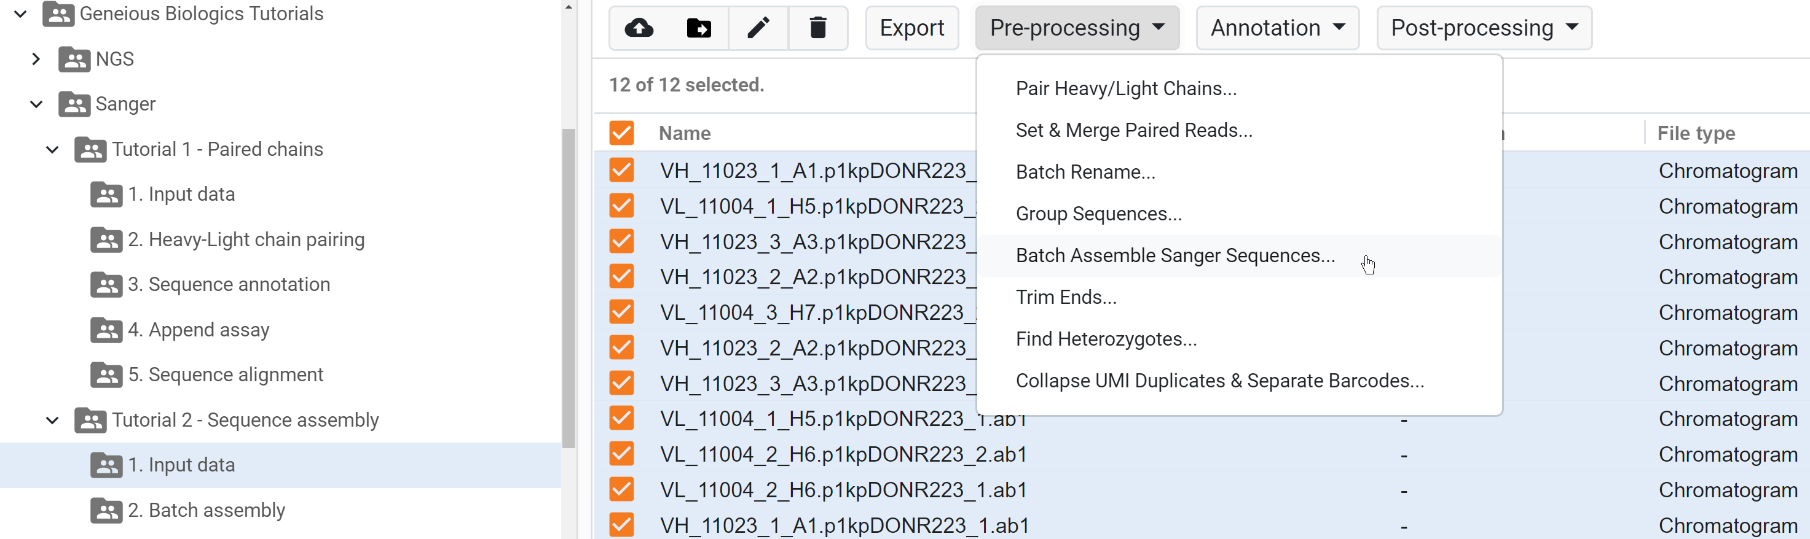Click the Sanger shared folder icon
1810x539 pixels.
tap(74, 104)
